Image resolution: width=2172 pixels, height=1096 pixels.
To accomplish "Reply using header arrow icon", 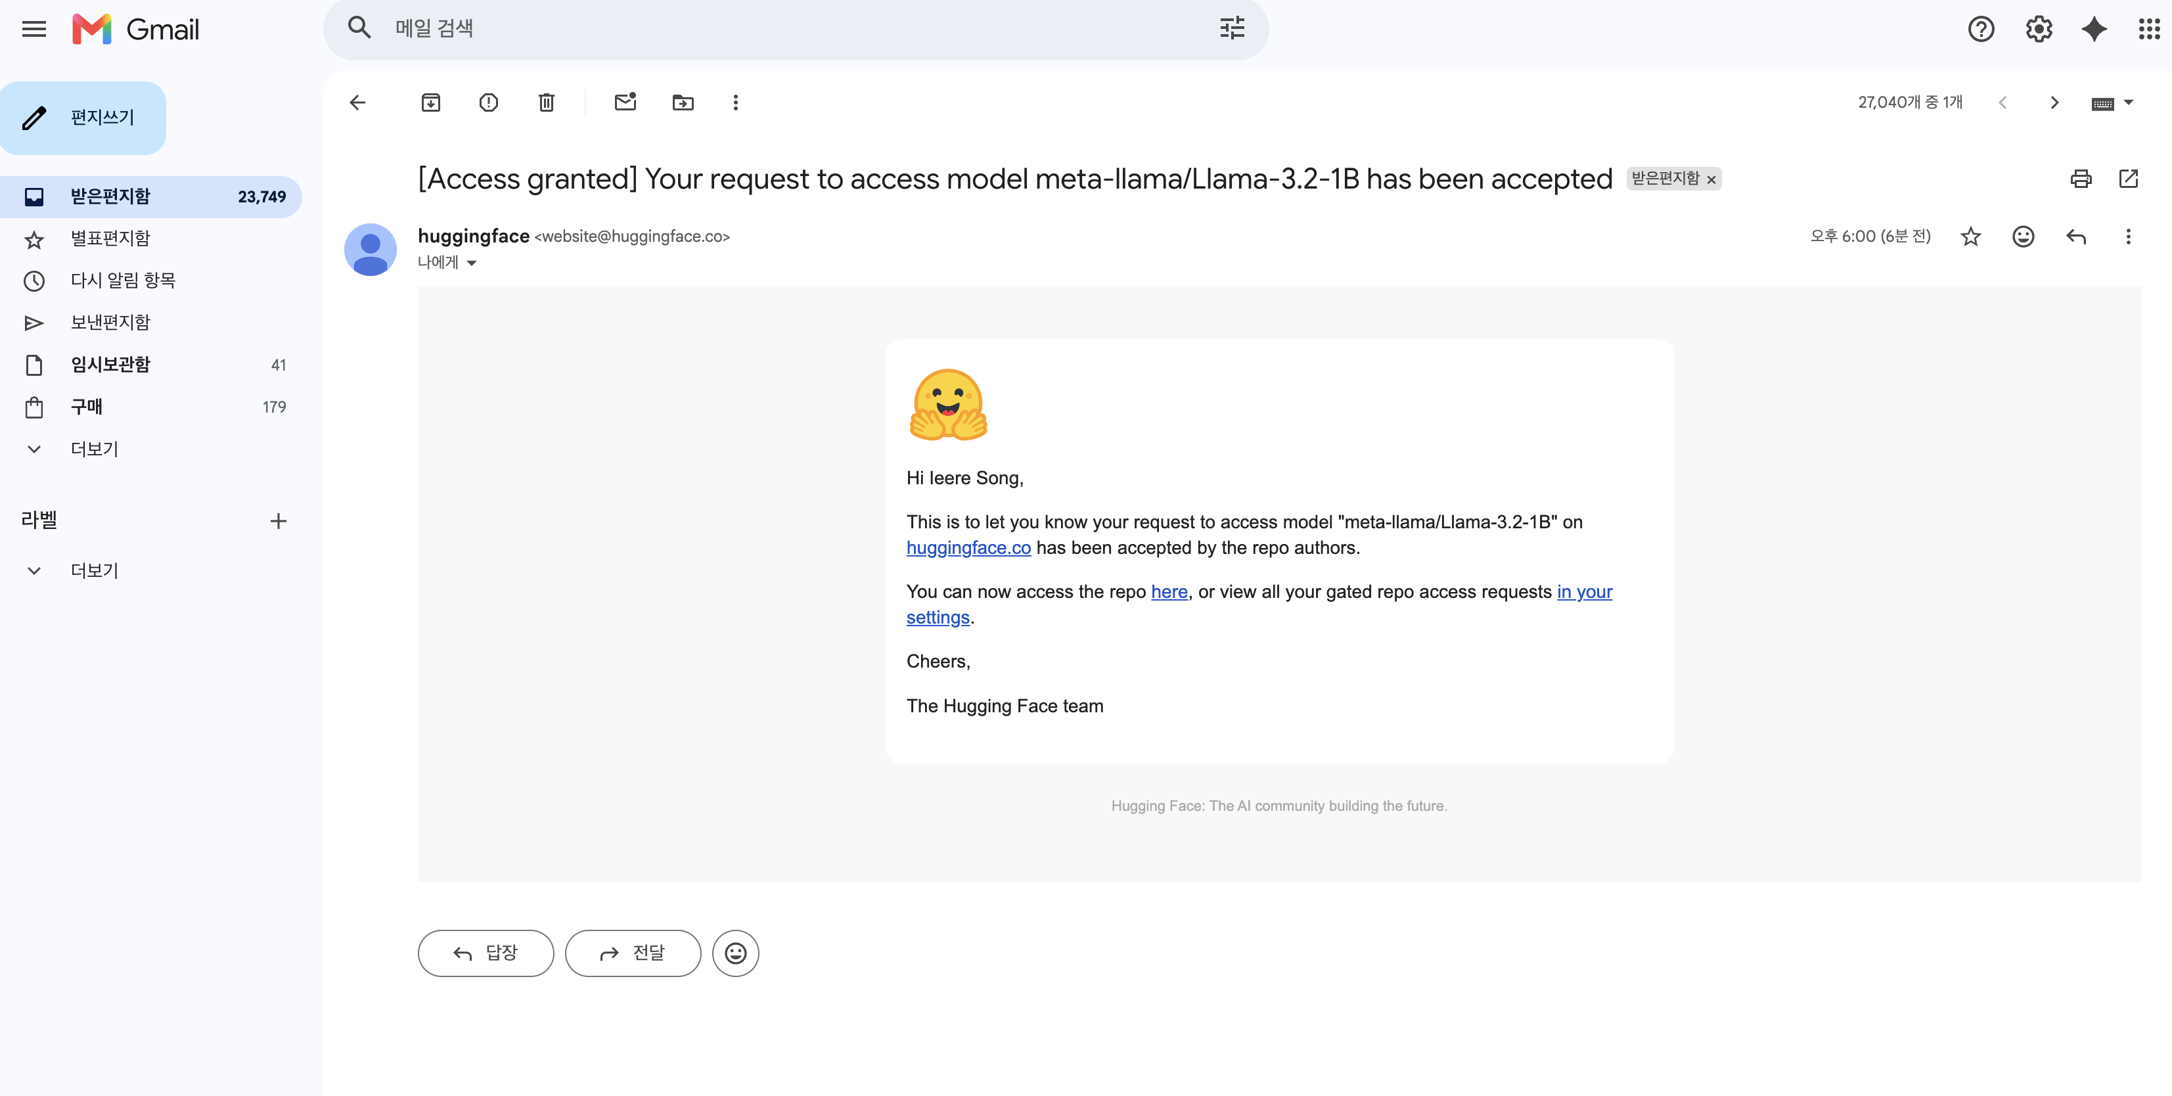I will point(2076,237).
